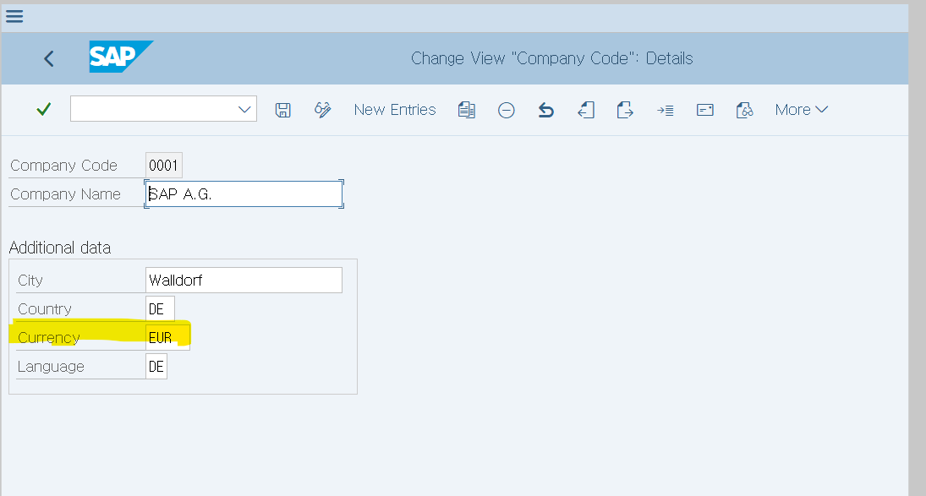926x496 pixels.
Task: Click the Company Name field
Action: coord(244,194)
